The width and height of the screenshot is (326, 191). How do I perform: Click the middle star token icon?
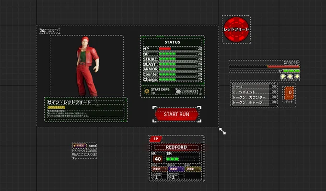290,77
